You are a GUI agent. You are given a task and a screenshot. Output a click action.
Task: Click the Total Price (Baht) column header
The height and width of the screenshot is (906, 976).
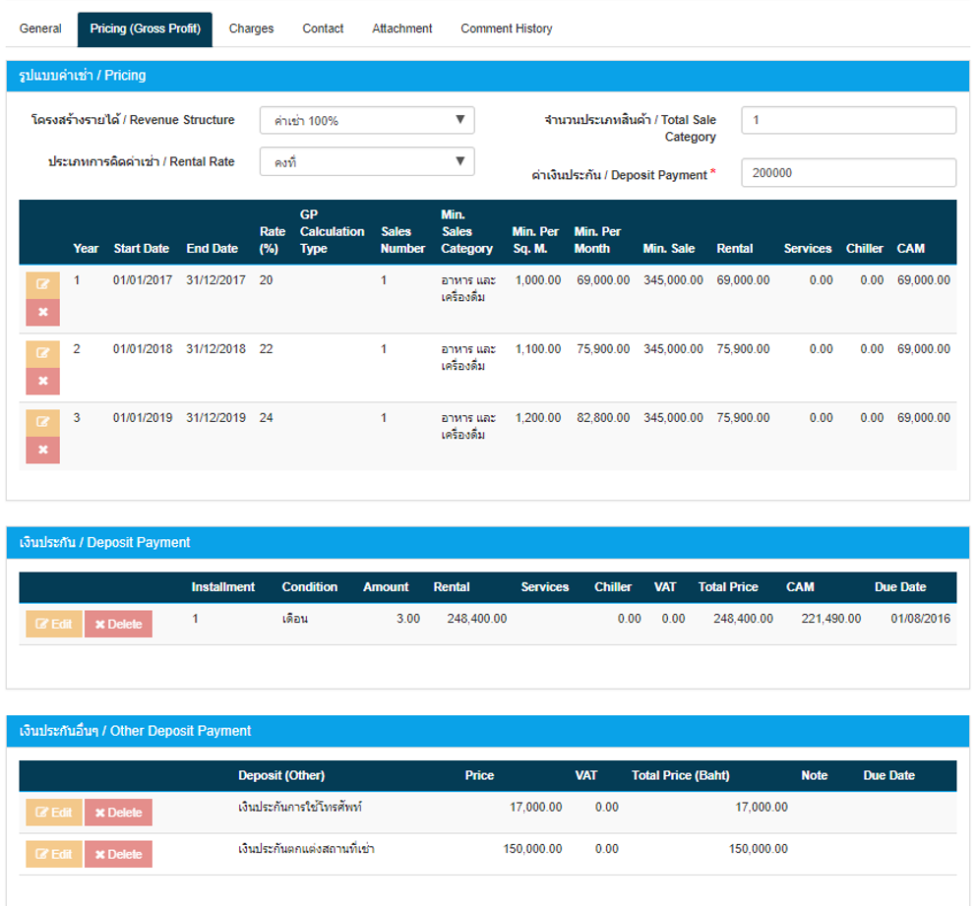coord(680,776)
